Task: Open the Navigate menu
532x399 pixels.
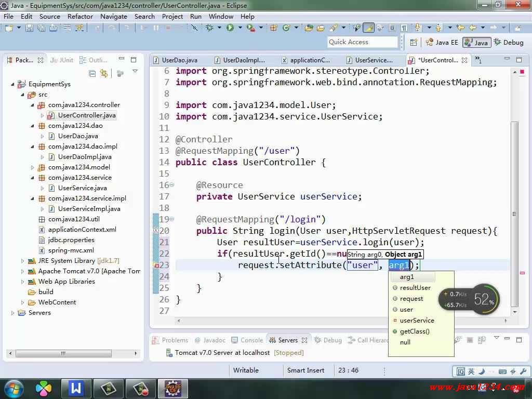Action: 114,16
